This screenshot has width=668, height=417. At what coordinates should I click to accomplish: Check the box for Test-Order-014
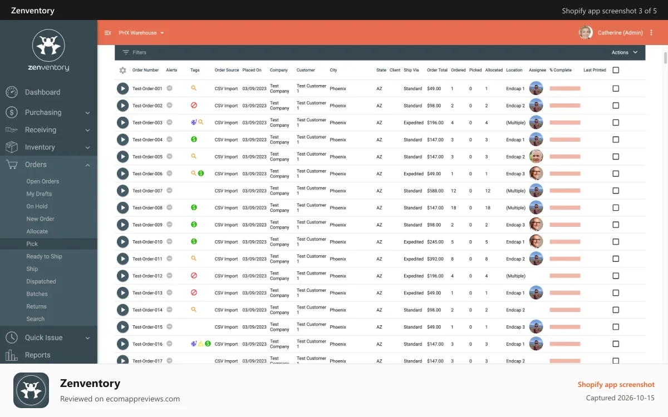click(x=616, y=310)
